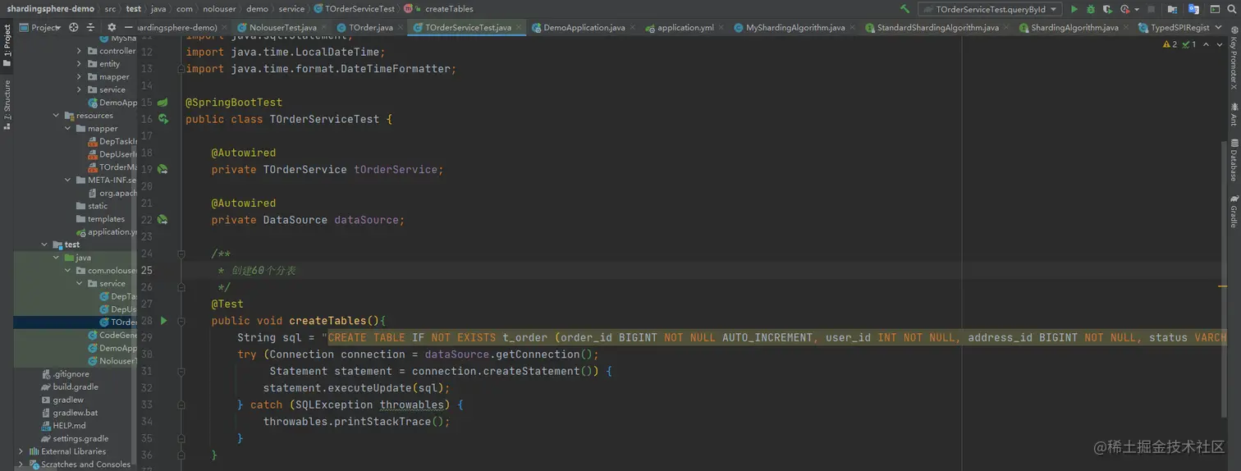Viewport: 1241px width, 471px height.
Task: Open Project panel settings gear icon
Action: 112,27
